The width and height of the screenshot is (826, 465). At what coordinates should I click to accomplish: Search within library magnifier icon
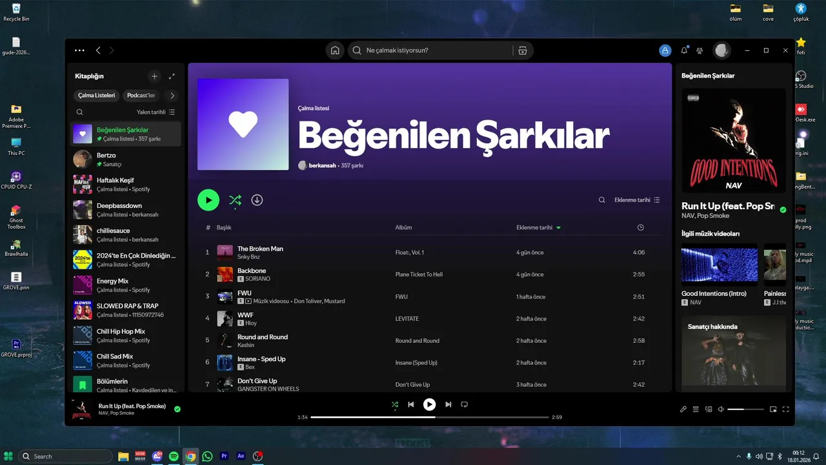(80, 112)
